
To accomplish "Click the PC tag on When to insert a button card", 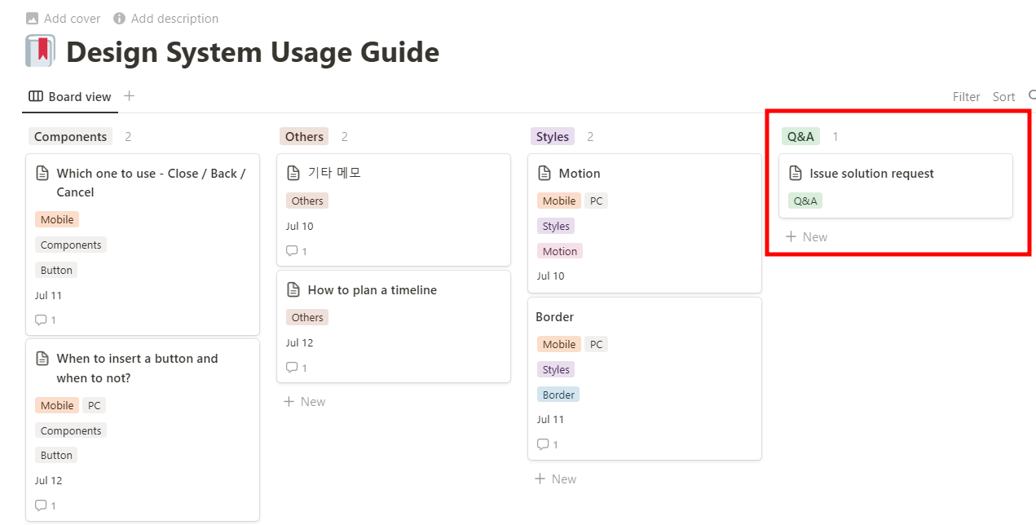I will tap(95, 405).
